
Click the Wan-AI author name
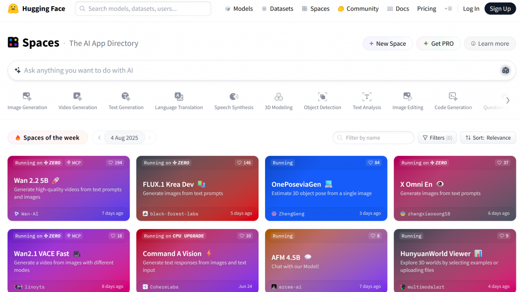coord(30,214)
